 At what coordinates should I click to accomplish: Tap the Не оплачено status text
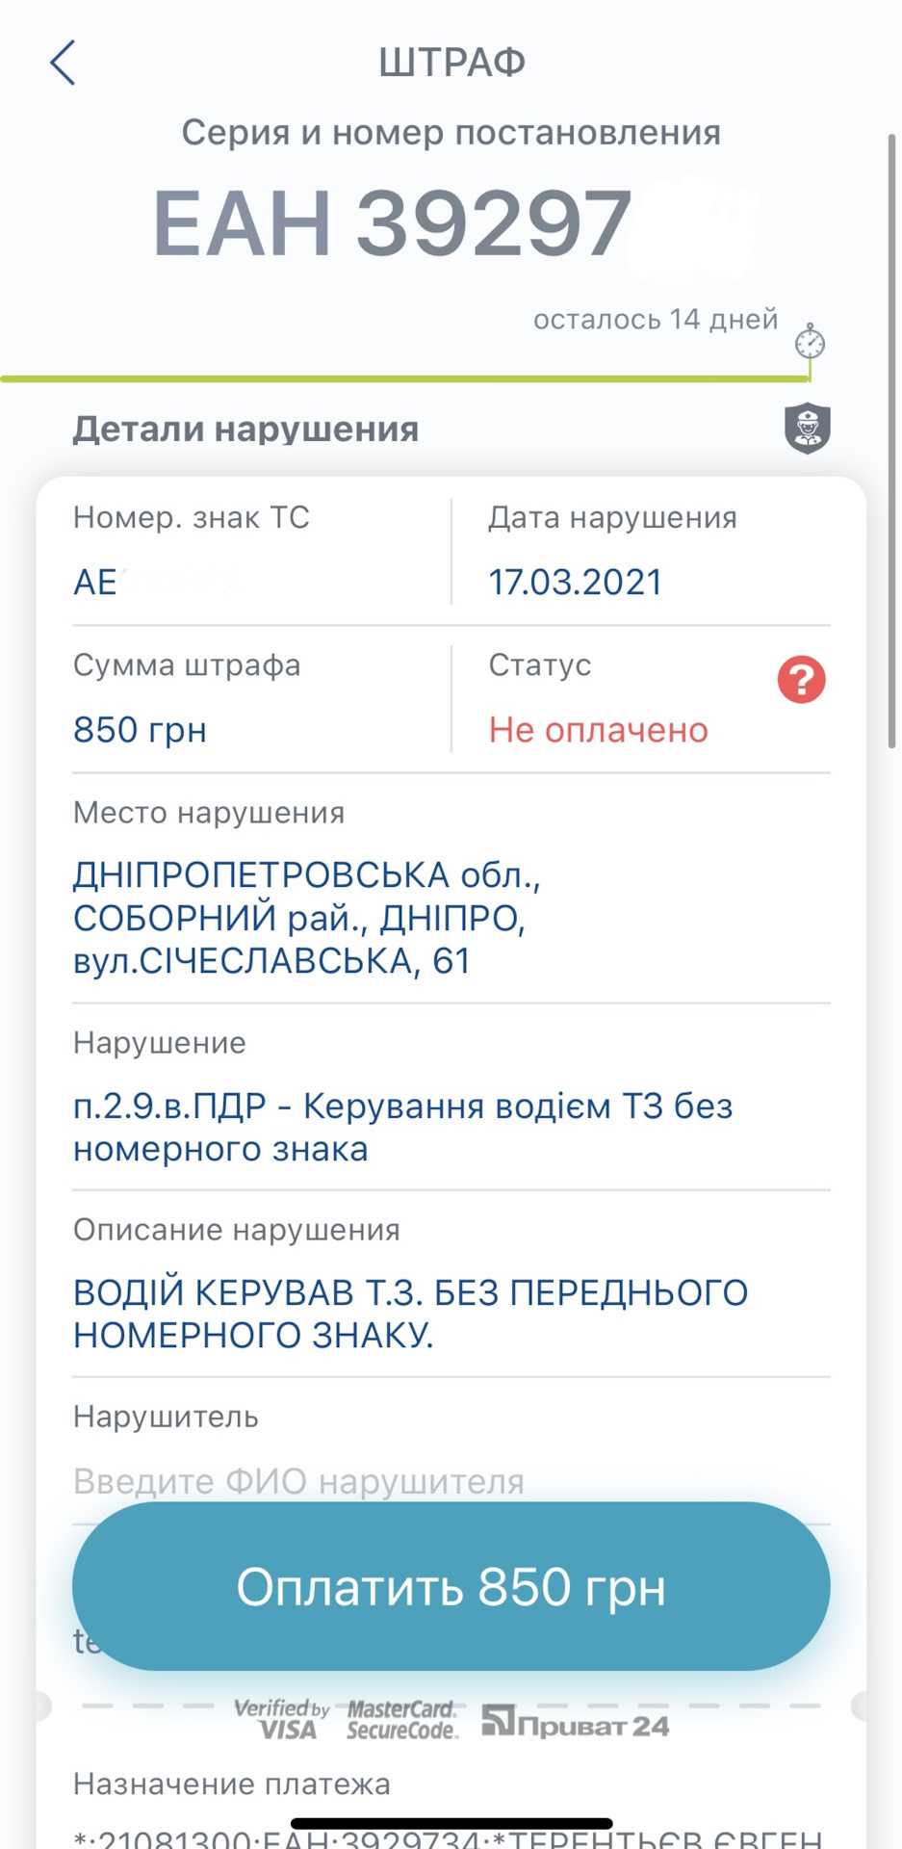point(598,730)
